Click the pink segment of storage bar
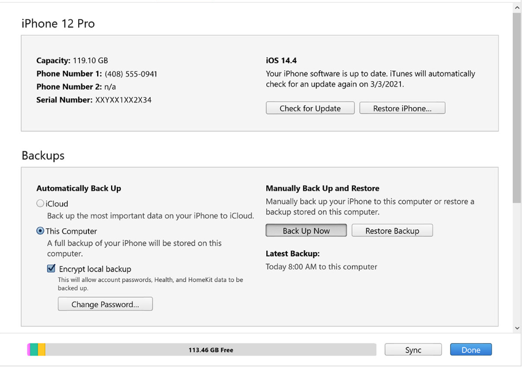Image resolution: width=532 pixels, height=386 pixels. pyautogui.click(x=28, y=350)
